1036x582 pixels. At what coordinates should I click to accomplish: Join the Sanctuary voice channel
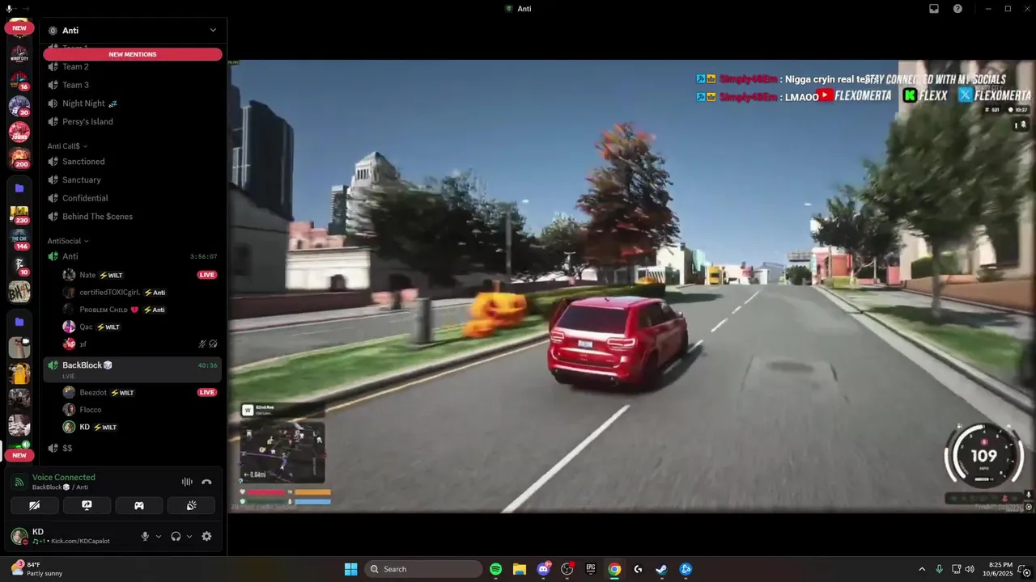(x=133, y=179)
